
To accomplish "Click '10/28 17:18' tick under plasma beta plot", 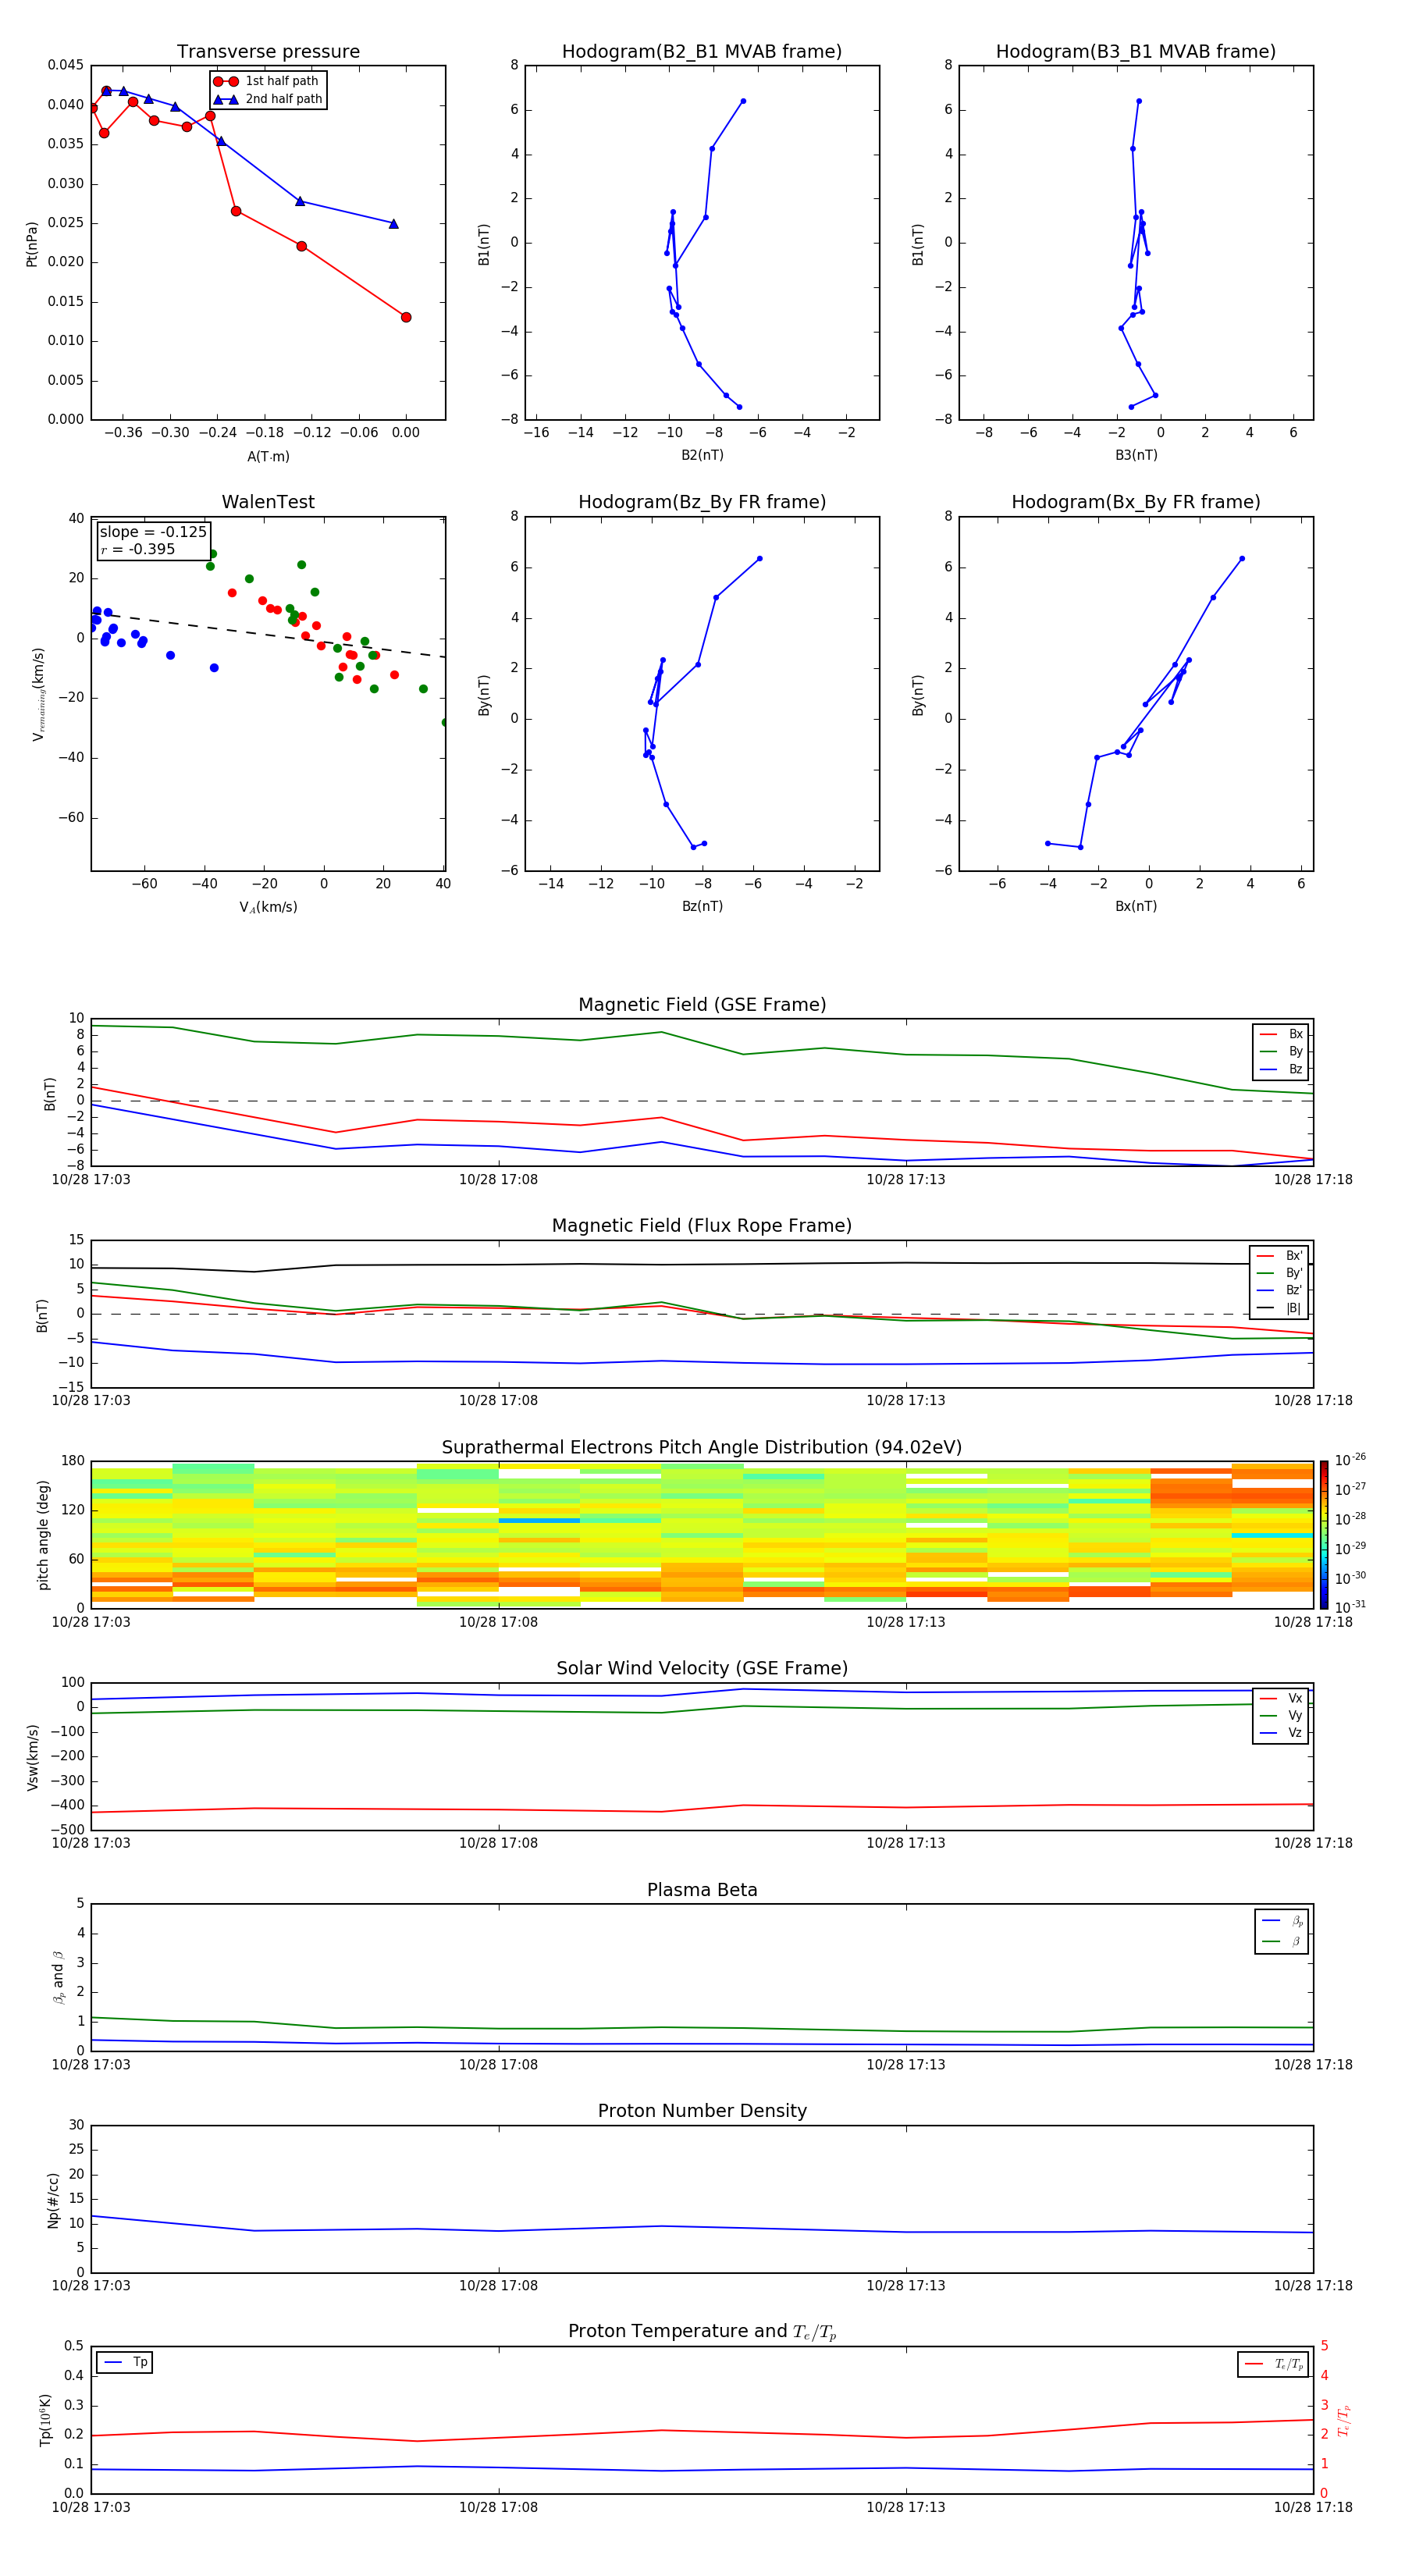I will click(x=1313, y=2064).
